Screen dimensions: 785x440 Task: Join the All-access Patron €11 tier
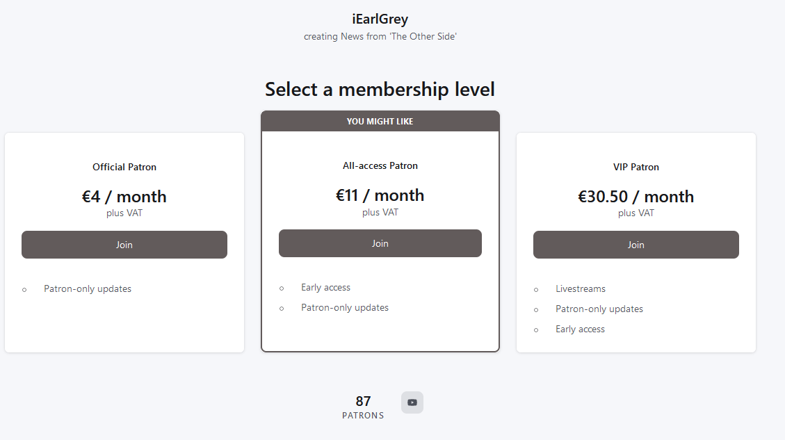pos(380,243)
